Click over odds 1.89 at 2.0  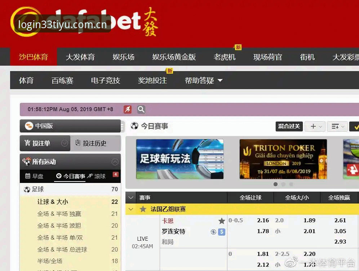[309, 220]
